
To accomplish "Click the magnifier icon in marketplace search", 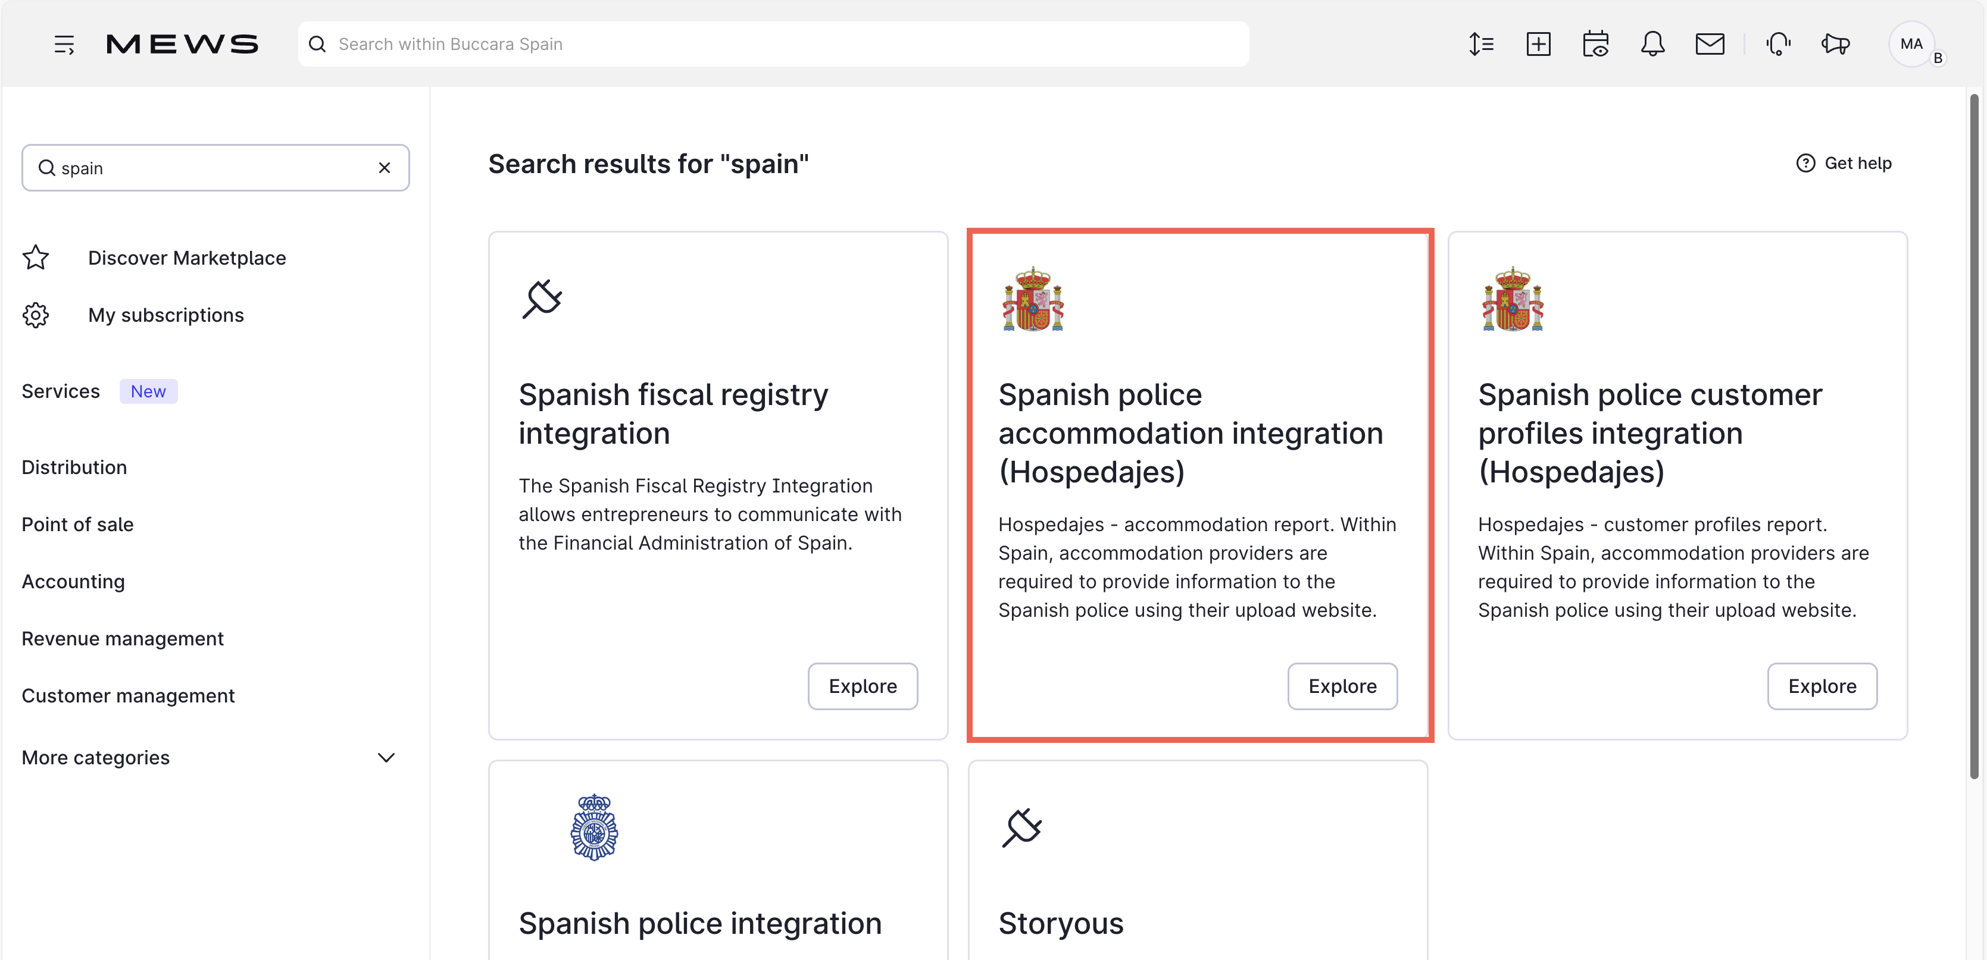I will (47, 168).
